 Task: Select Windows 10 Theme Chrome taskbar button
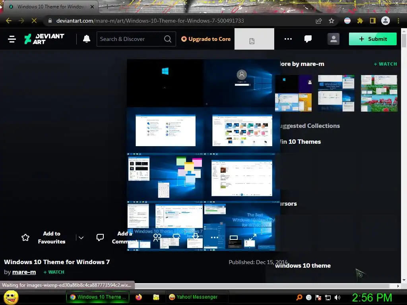coord(97,297)
